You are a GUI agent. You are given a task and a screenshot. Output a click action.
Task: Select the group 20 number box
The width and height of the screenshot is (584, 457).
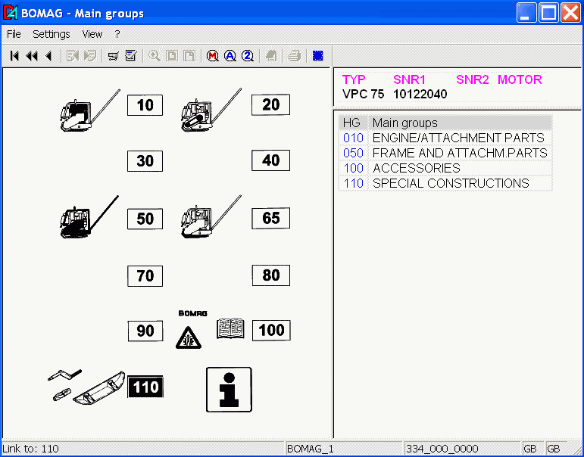pos(270,104)
